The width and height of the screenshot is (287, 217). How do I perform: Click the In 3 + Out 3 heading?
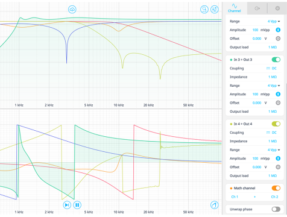pos(243,60)
